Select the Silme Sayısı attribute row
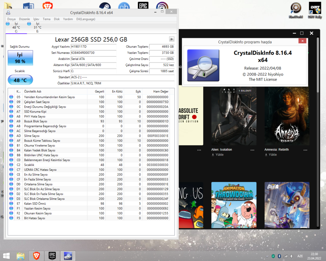 tap(89, 136)
